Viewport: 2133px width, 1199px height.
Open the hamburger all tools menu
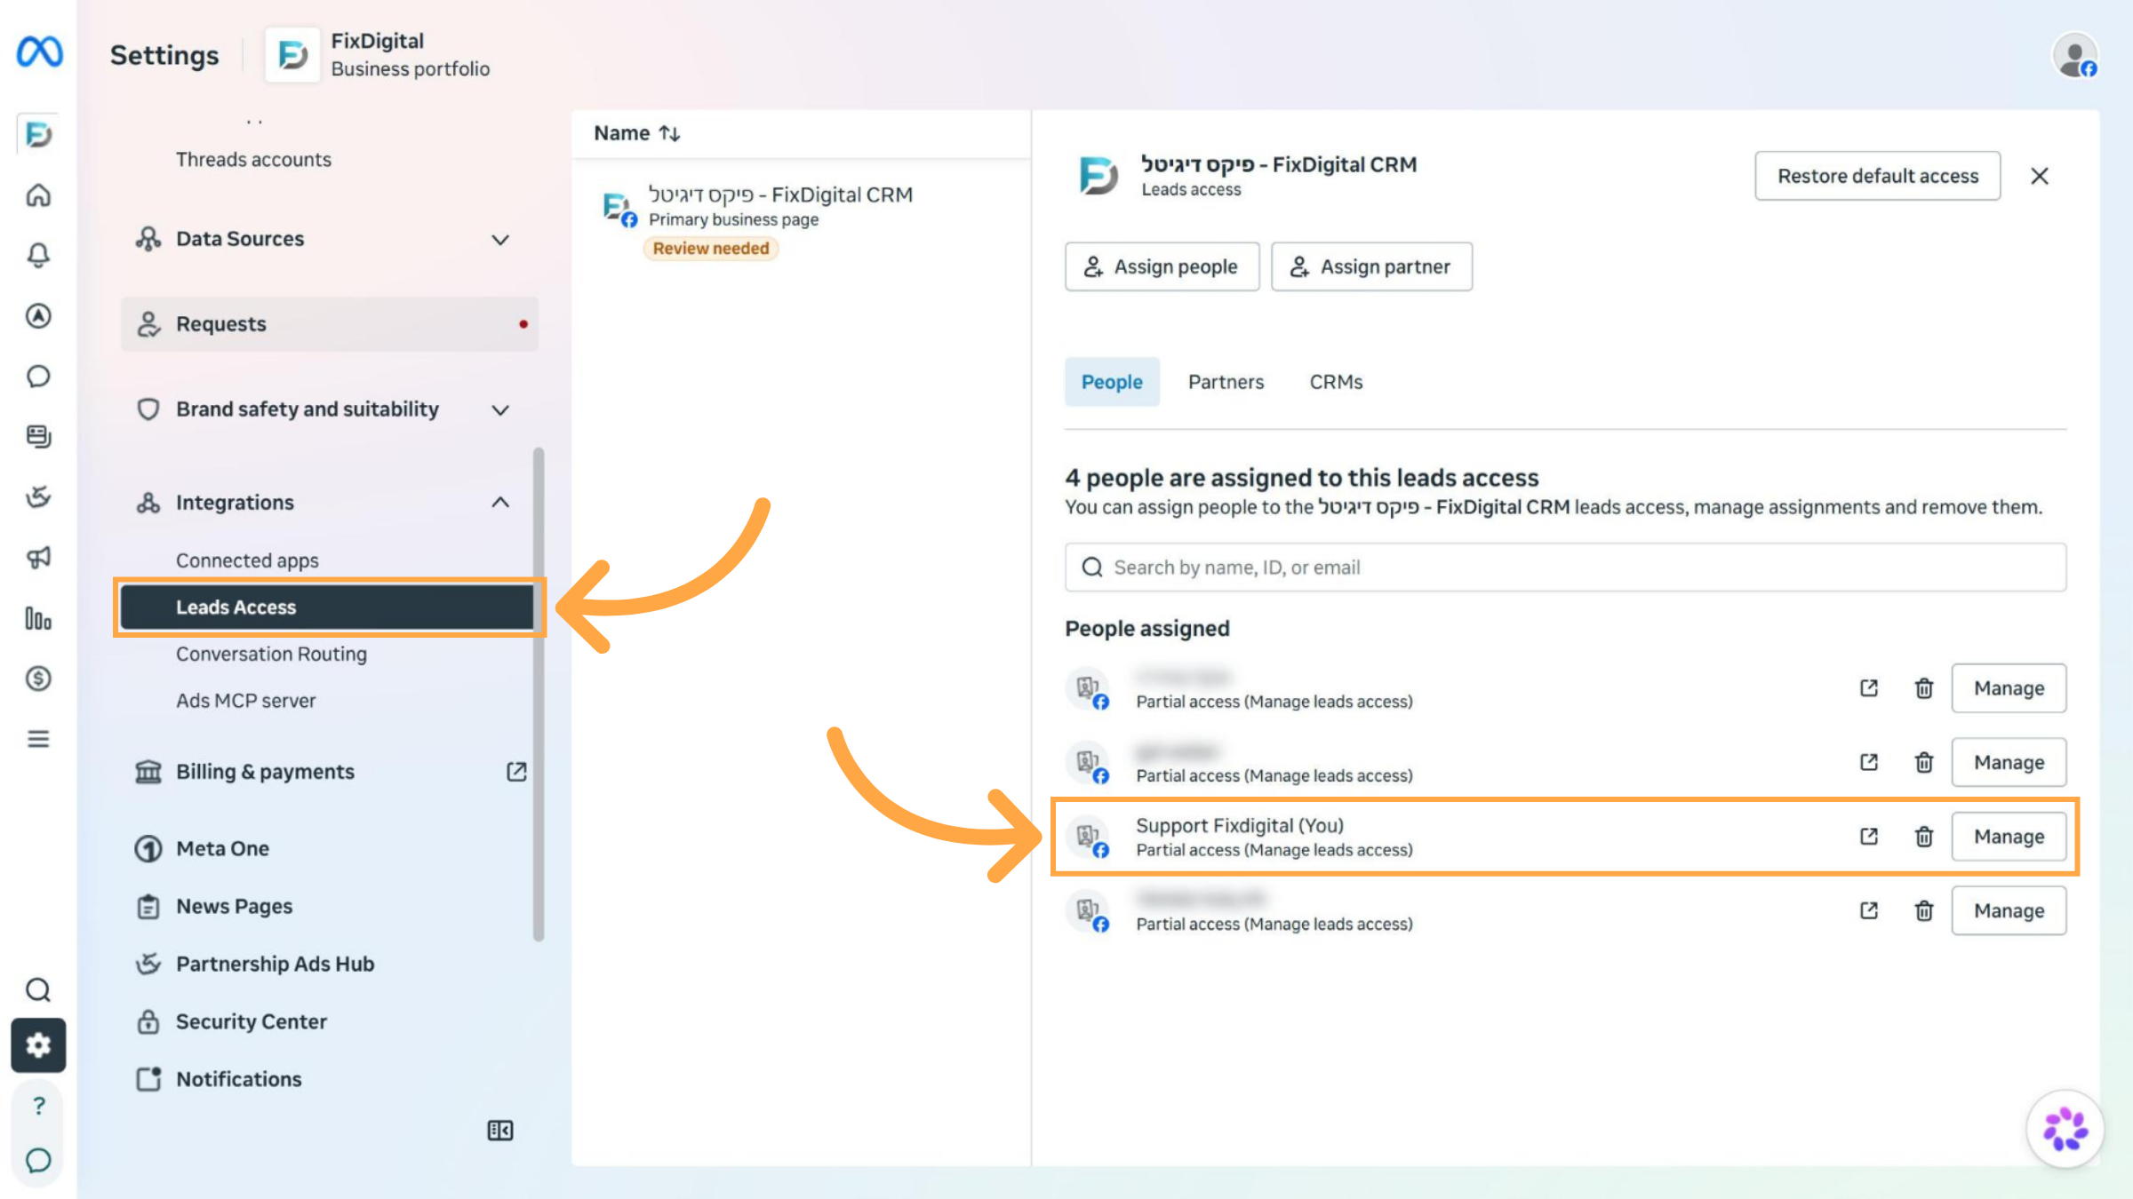38,739
